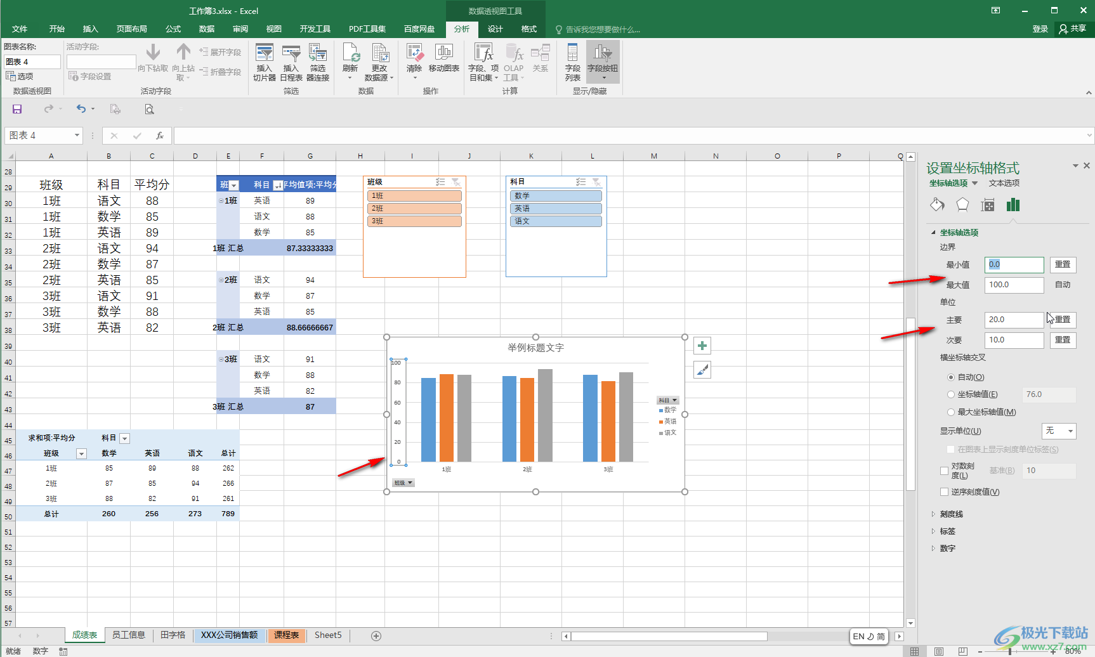Switch to Page Layout view icon
The image size is (1095, 657).
click(x=939, y=651)
